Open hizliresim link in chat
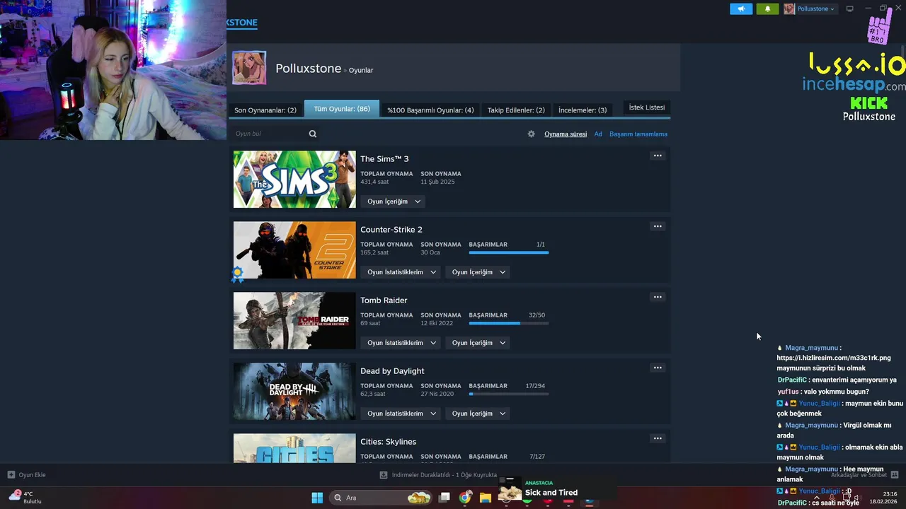Image resolution: width=906 pixels, height=509 pixels. pos(834,358)
